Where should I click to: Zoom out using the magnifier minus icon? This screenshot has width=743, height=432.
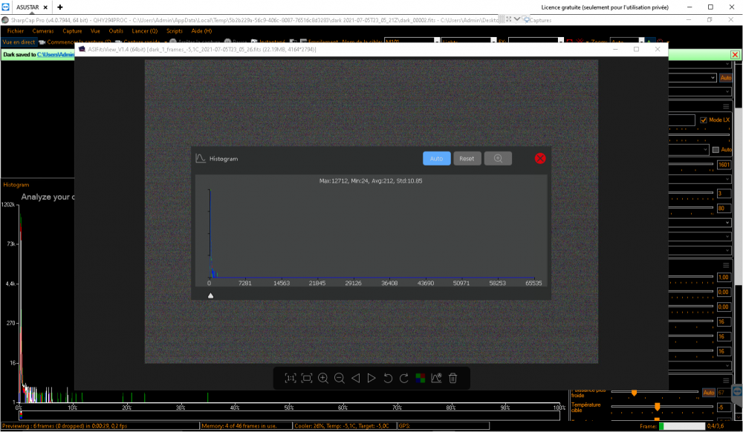(x=340, y=378)
